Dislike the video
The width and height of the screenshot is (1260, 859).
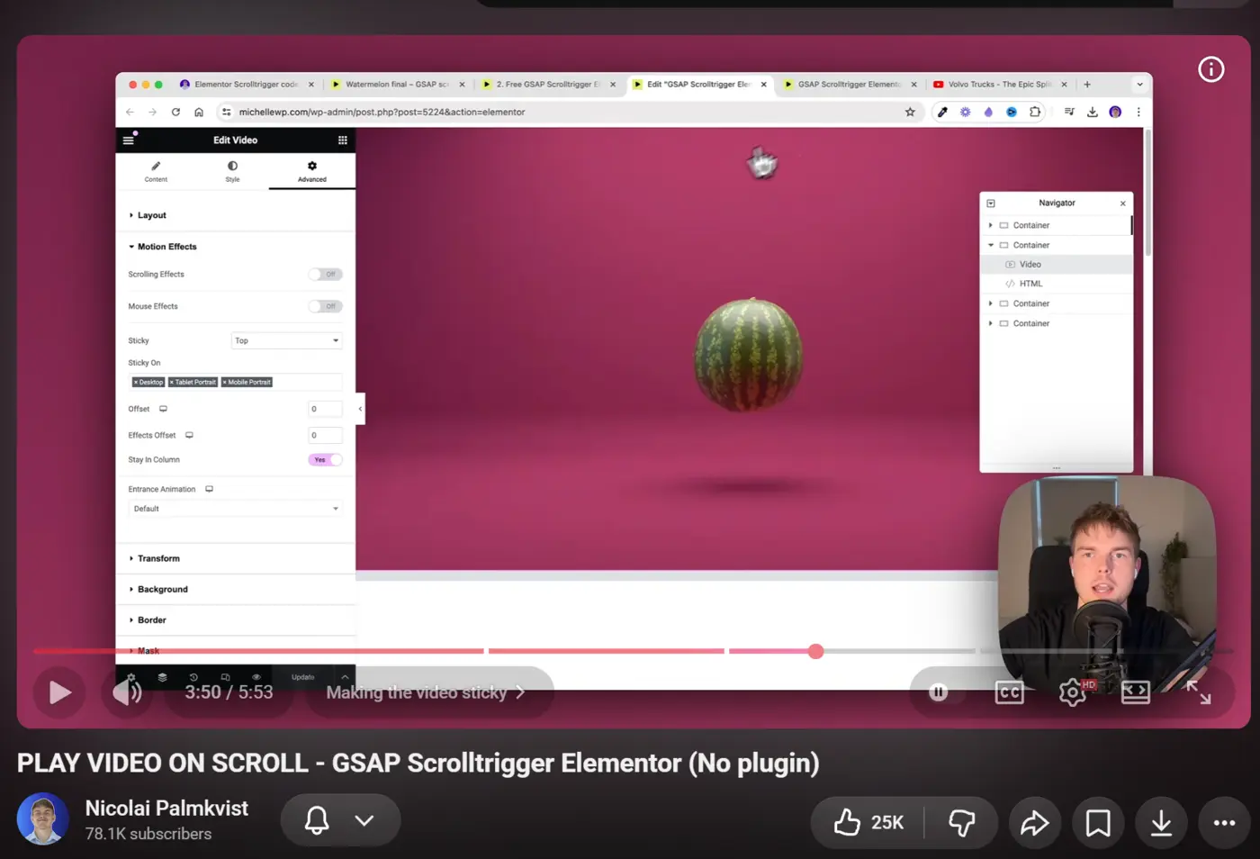[962, 822]
